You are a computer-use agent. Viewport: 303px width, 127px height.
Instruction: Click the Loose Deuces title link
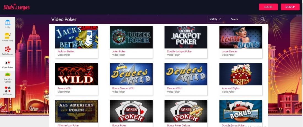point(229,51)
